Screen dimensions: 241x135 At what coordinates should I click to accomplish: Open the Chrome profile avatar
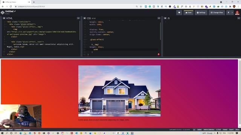coord(234,7)
